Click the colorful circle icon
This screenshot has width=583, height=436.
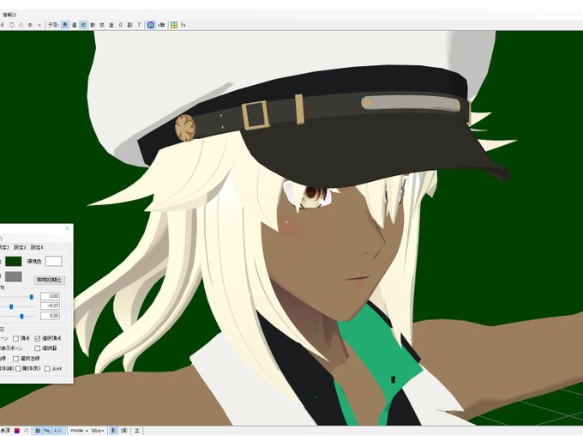[x=151, y=25]
